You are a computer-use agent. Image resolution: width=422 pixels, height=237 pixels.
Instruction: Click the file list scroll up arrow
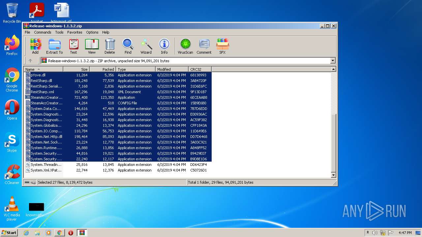(333, 69)
